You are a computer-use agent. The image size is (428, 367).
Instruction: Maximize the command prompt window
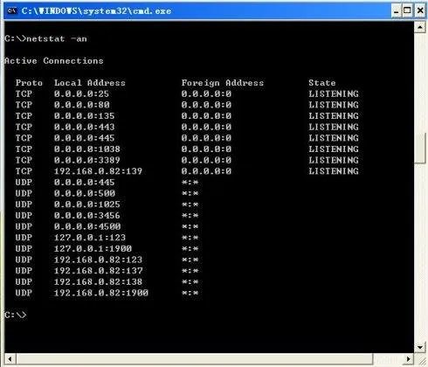coord(407,11)
